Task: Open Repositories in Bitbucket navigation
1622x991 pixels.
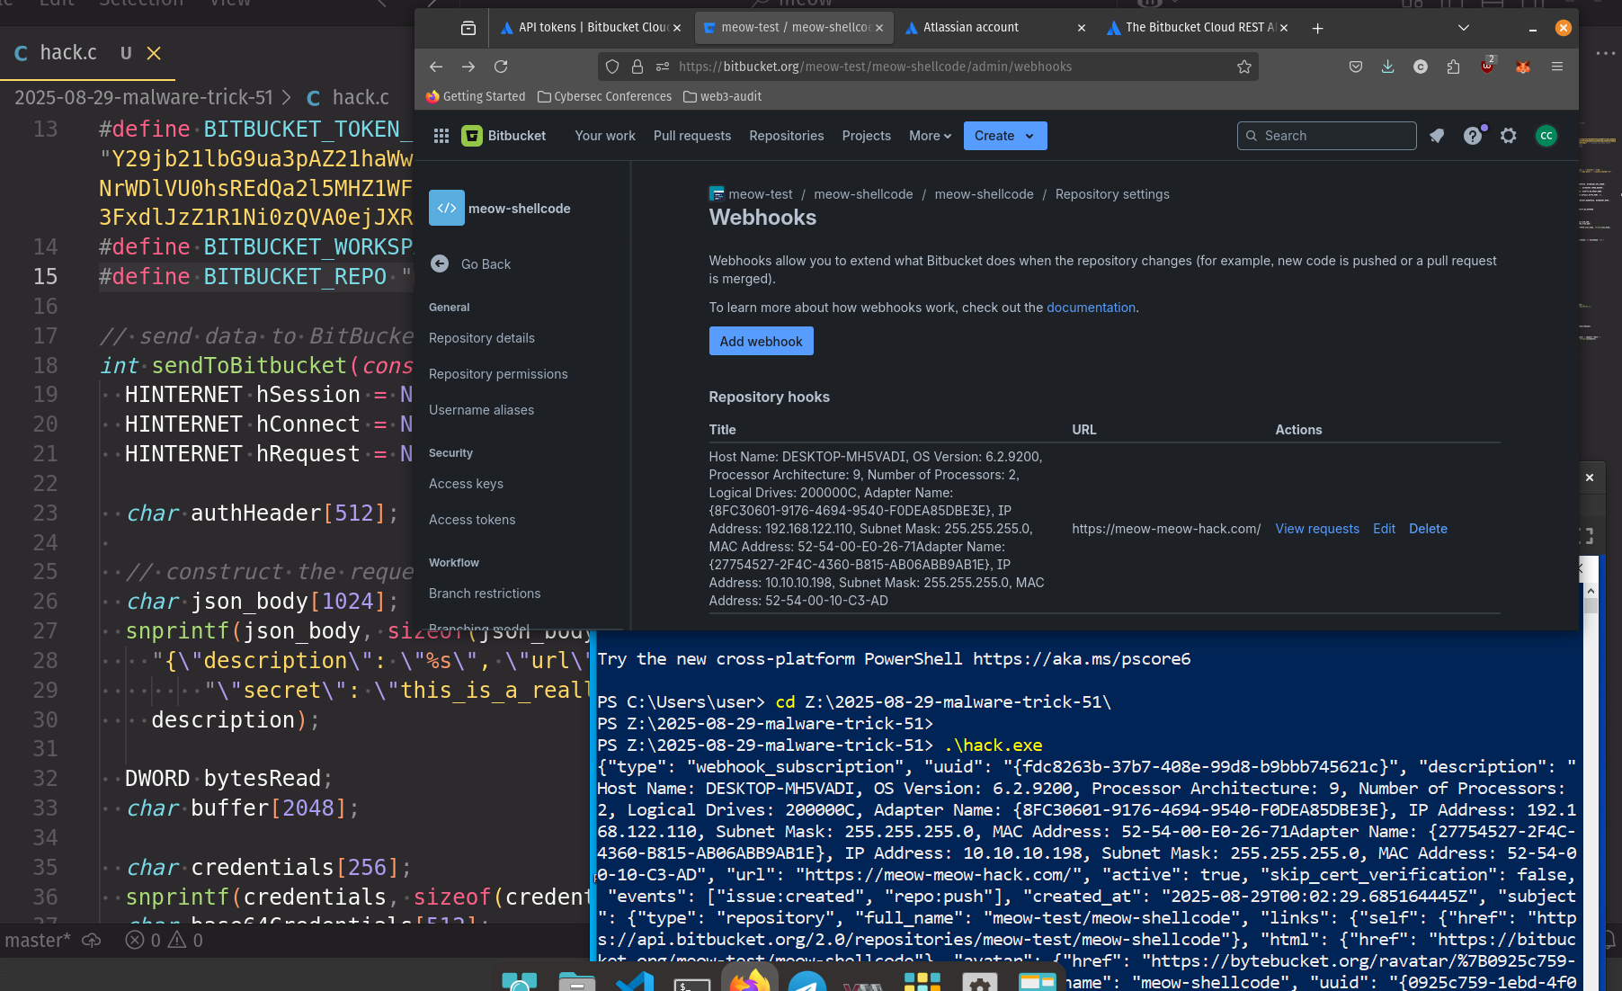Action: pos(787,136)
